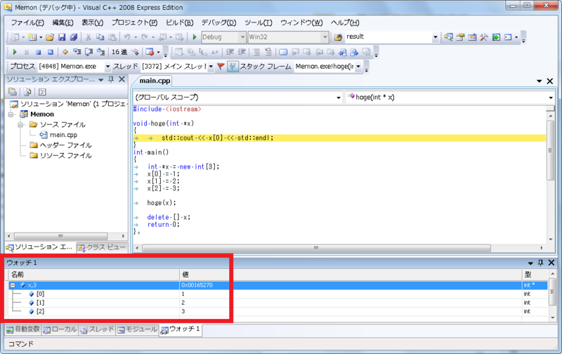Click View Code icon in Solution Explorer toolbar
Viewport: 562px width, 354px height.
[x=42, y=92]
